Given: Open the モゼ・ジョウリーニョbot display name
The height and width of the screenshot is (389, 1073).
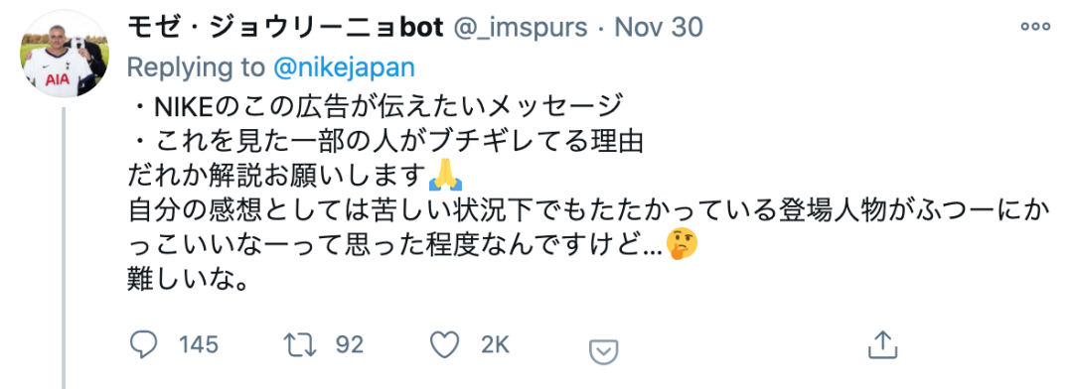Looking at the screenshot, I should pyautogui.click(x=286, y=28).
